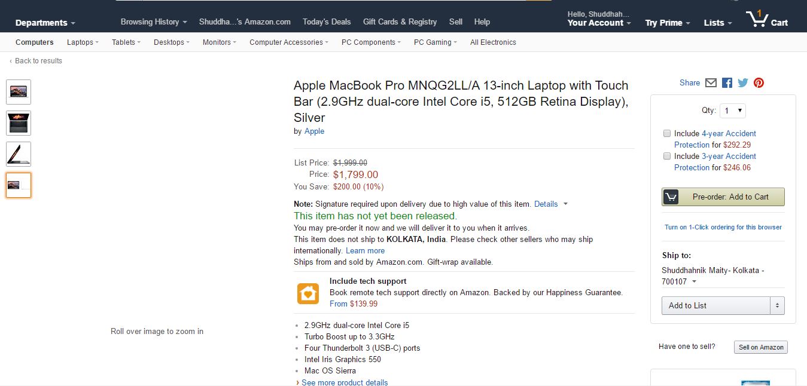
Task: Expand the Add to List arrow dropdown
Action: click(x=777, y=305)
